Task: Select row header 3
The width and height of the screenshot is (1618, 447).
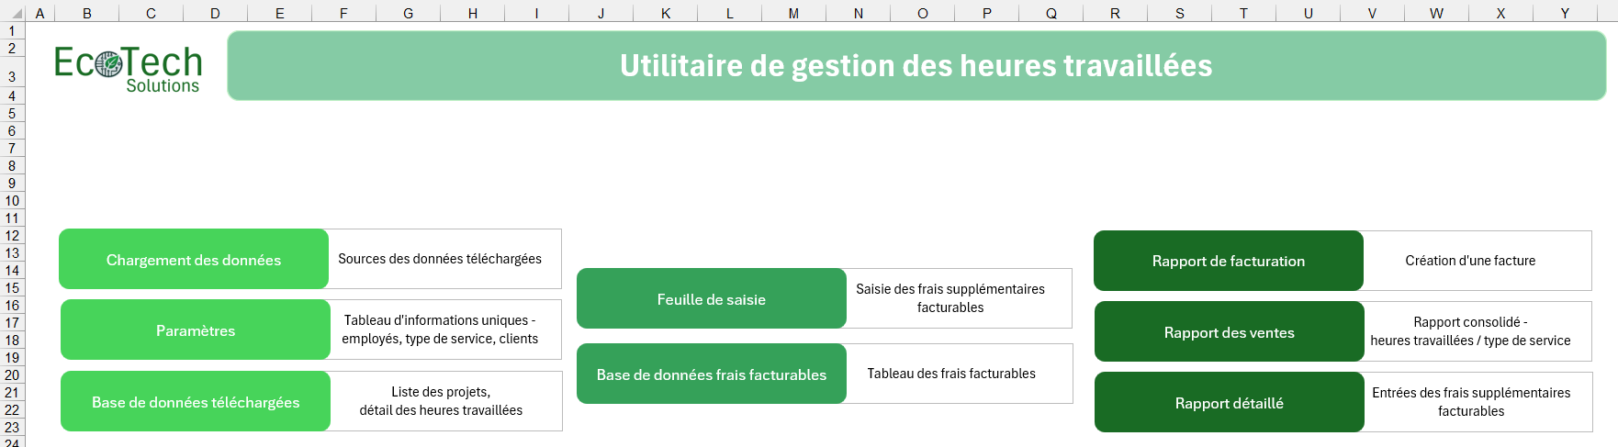Action: coord(12,76)
